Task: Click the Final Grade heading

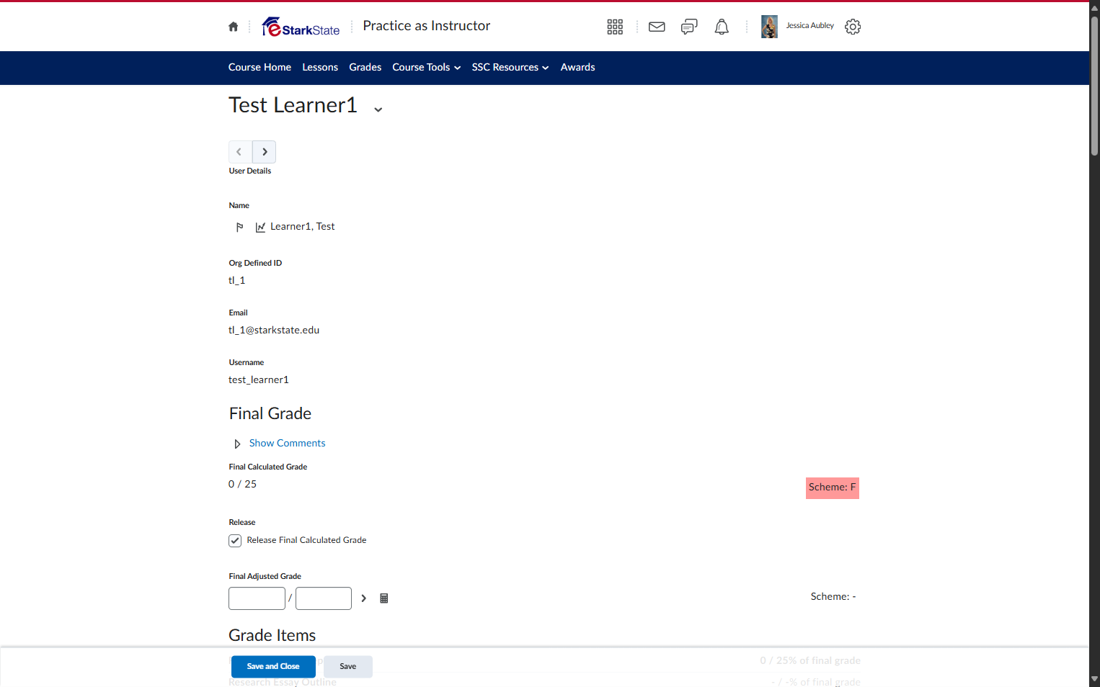Action: point(270,414)
